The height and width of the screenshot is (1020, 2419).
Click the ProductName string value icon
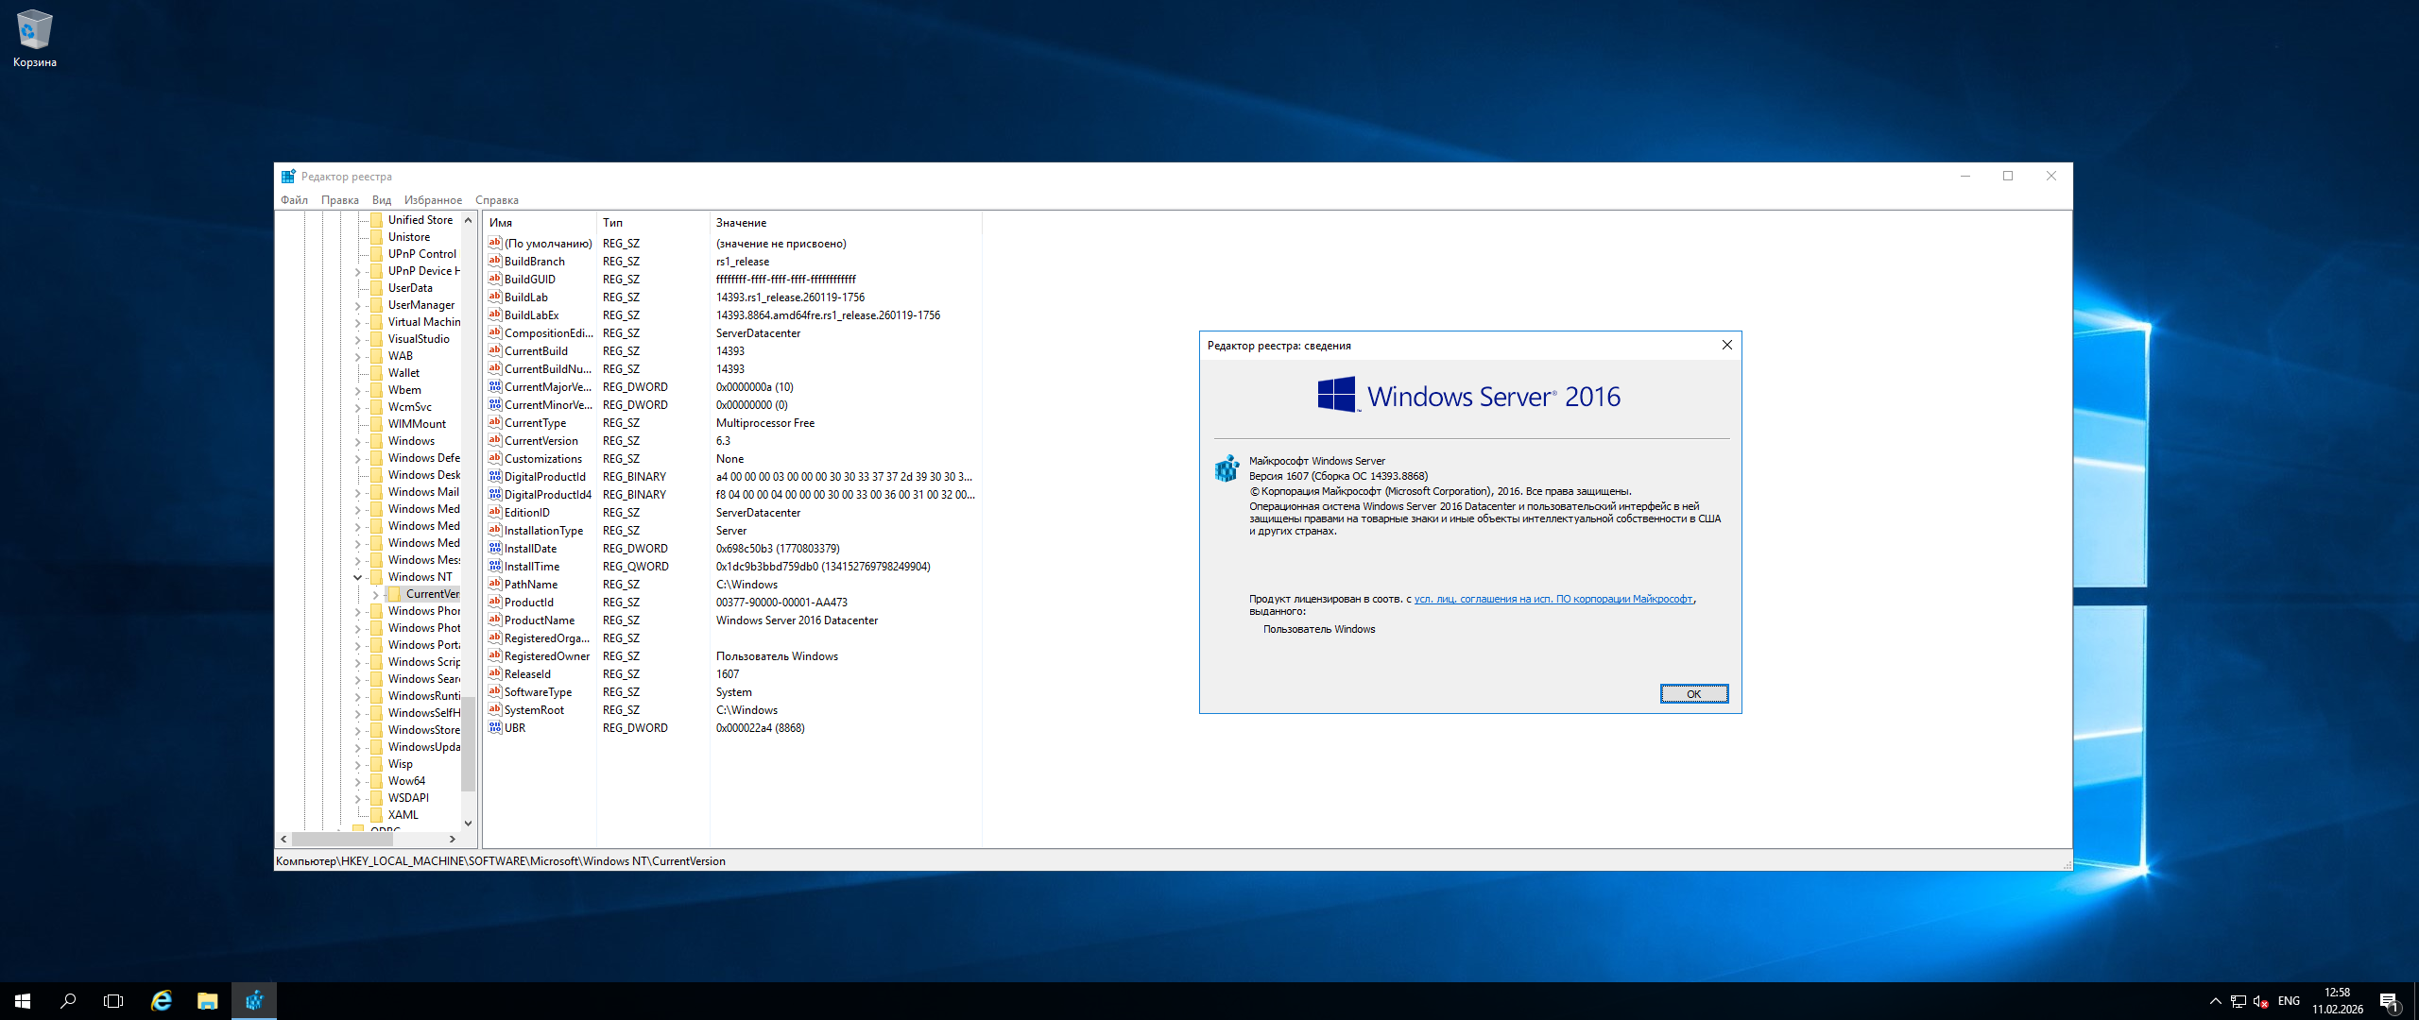[x=494, y=620]
